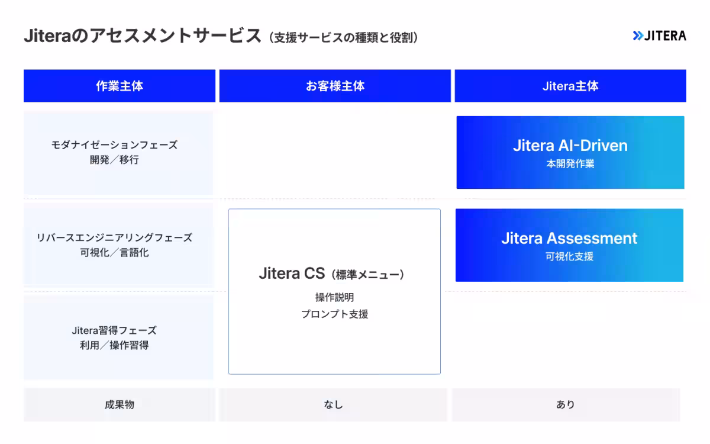Open the Jitera Assessment heading
Screen dimensions: 710x444
[x=569, y=238]
